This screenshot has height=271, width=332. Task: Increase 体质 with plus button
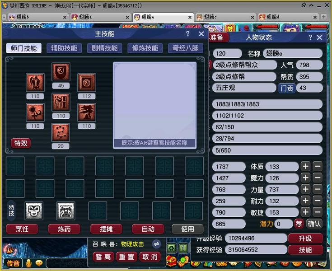305,166
